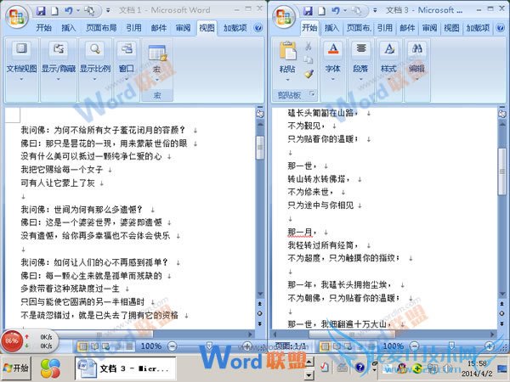Click select browse object button in 文档 1
This screenshot has height=382, width=510.
coord(260,313)
